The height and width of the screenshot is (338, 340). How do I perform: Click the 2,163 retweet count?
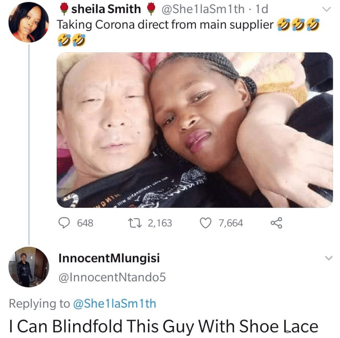coord(159,223)
